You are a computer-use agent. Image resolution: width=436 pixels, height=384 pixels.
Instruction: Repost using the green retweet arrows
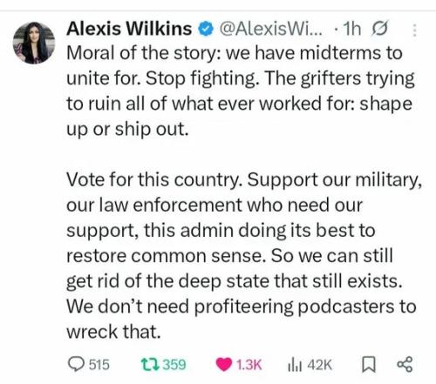(150, 364)
